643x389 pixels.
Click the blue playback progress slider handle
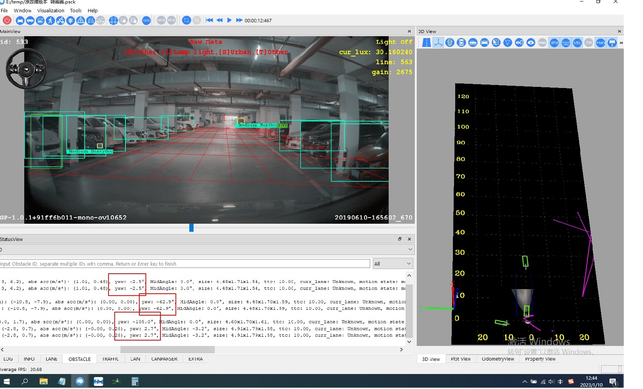(191, 228)
